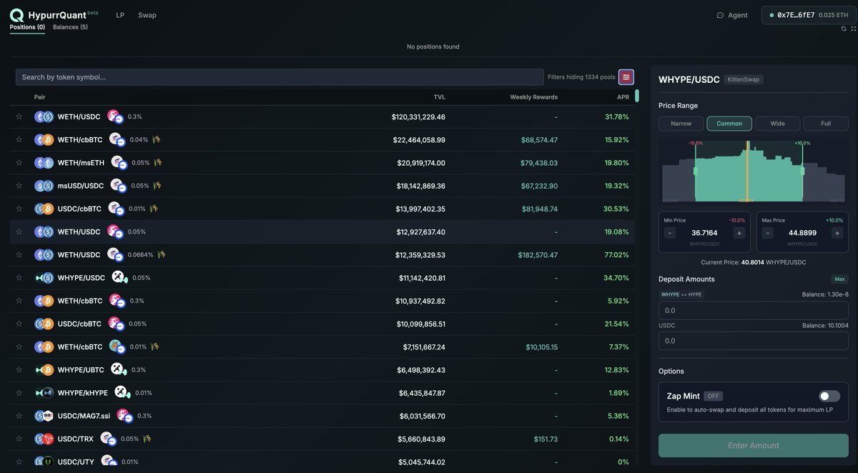The height and width of the screenshot is (473, 858).
Task: Favorite the WETH/msETH pool star
Action: 19,163
